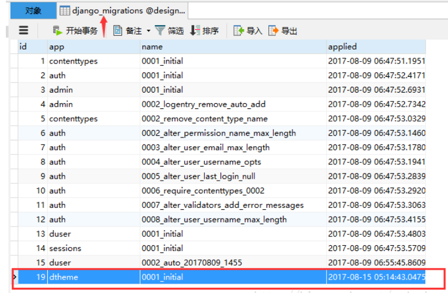Select name cell 0004_alter_user_username_opts

[x=233, y=162]
